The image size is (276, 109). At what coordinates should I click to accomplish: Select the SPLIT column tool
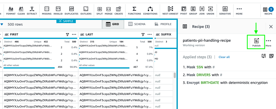click(x=100, y=11)
